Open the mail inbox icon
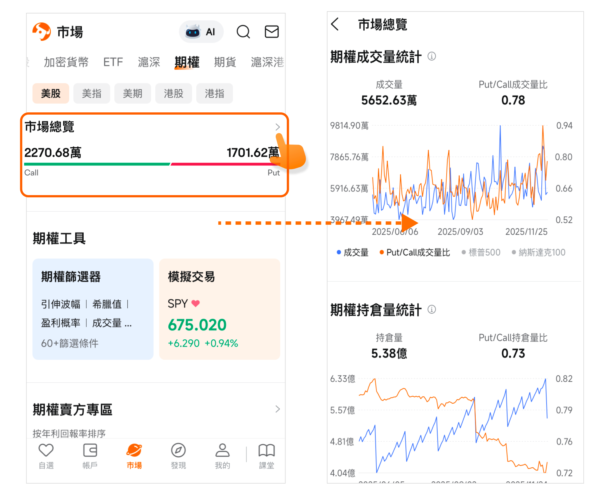The width and height of the screenshot is (604, 497). (x=271, y=32)
